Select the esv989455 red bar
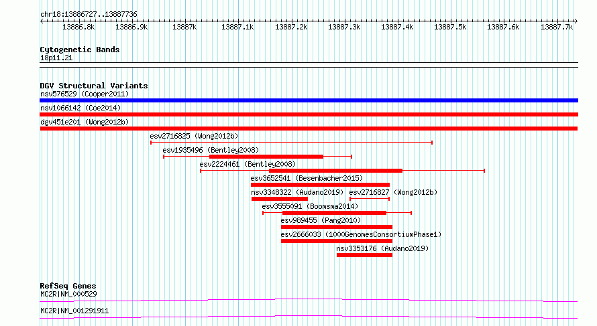This screenshot has width=597, height=326. (x=337, y=227)
